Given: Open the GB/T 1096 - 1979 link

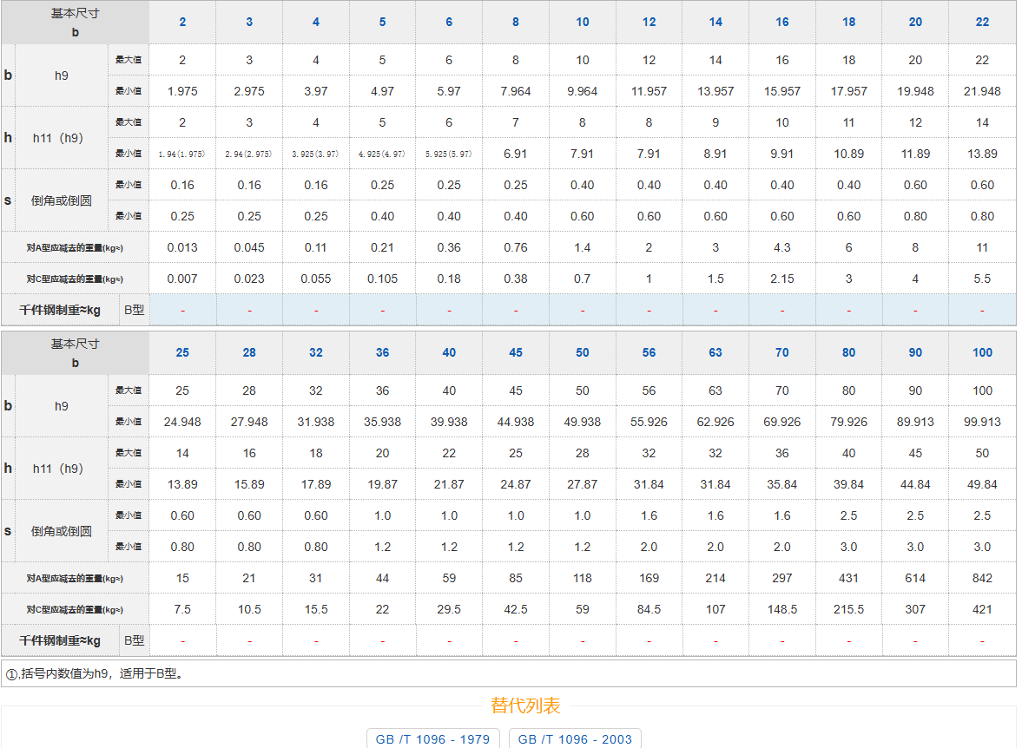Looking at the screenshot, I should (x=432, y=739).
